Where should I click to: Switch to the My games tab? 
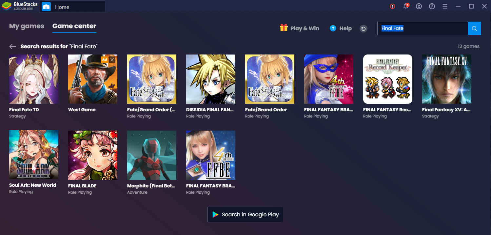27,26
